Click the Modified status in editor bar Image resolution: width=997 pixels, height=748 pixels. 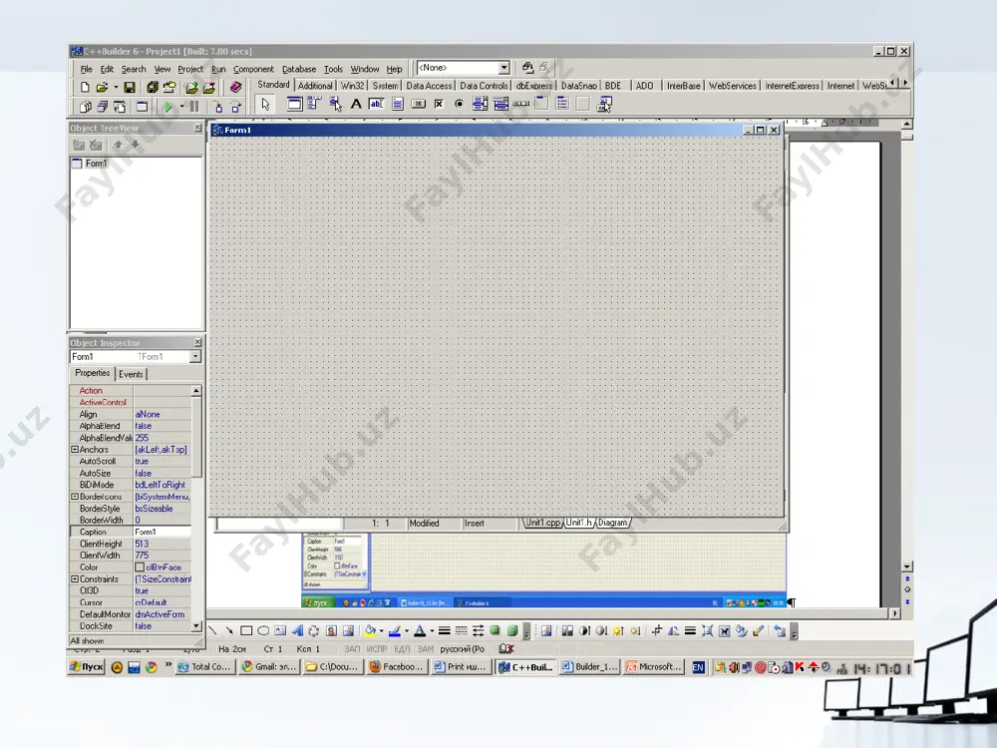(424, 523)
